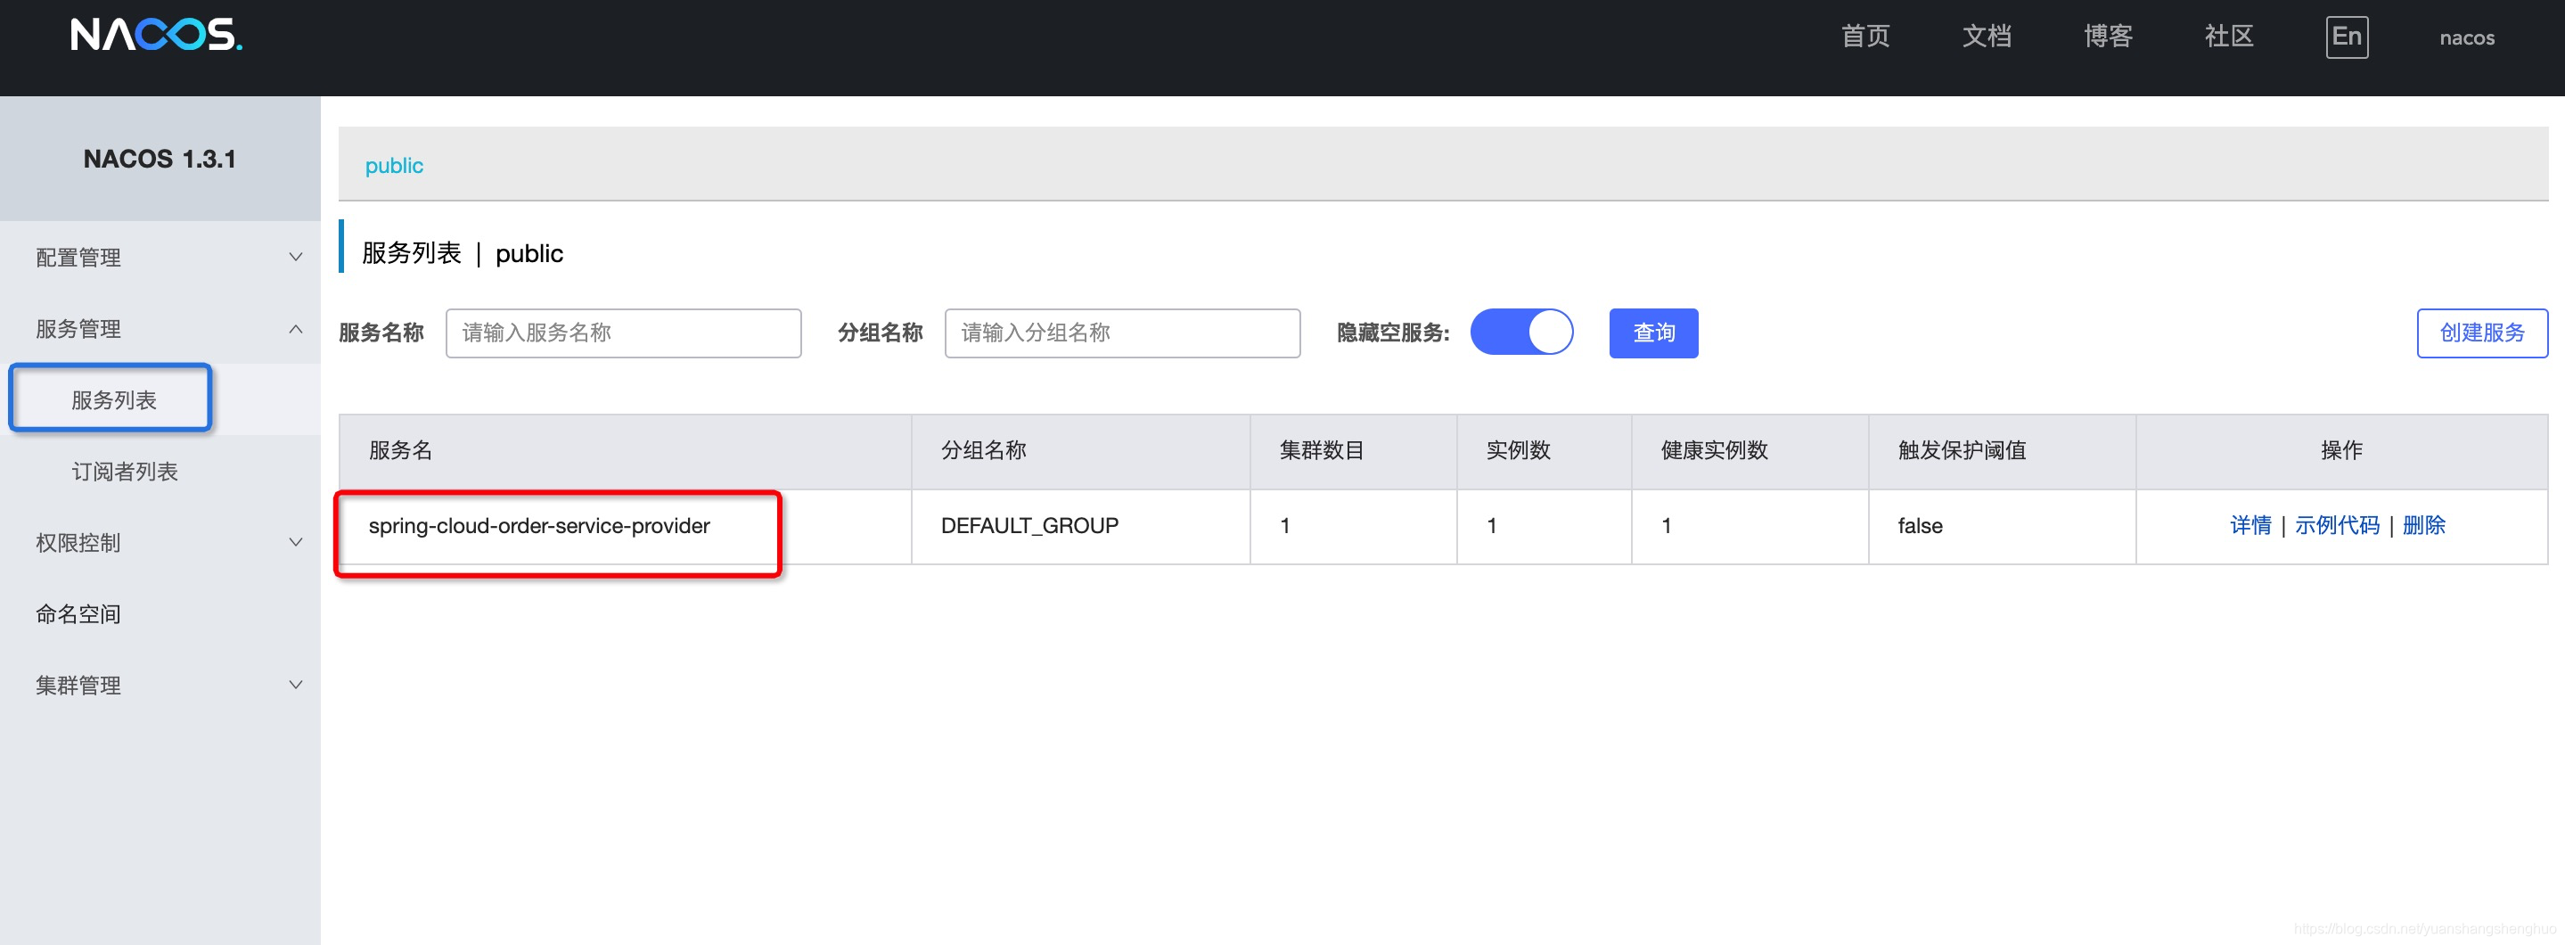
Task: Expand the 配置管理 menu chevron
Action: point(296,257)
